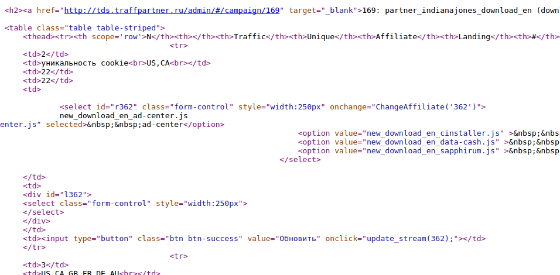Select the 'Traffic' table header text
This screenshot has height=275, width=560.
coord(250,37)
